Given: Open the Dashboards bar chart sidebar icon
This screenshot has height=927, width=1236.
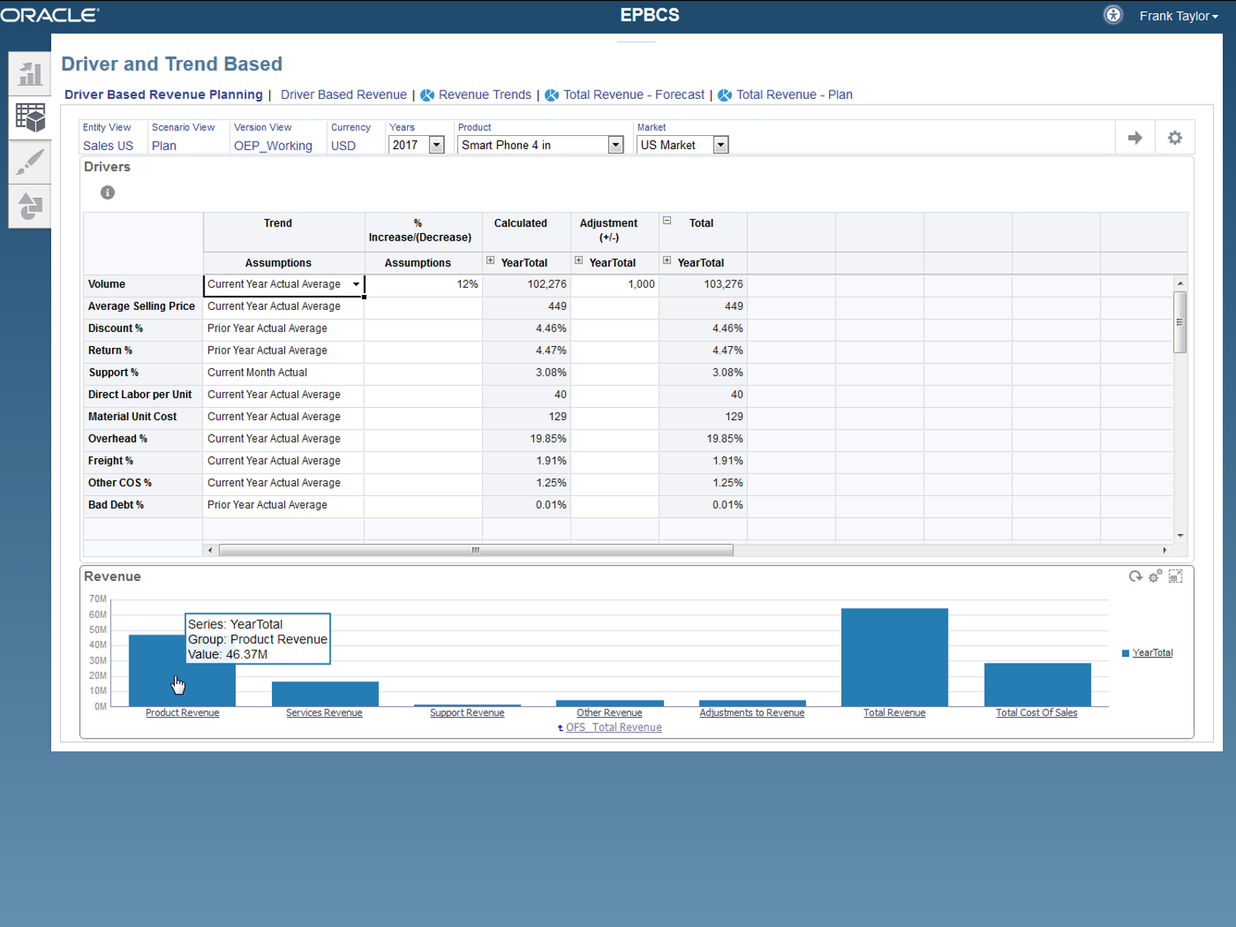Looking at the screenshot, I should coord(30,74).
